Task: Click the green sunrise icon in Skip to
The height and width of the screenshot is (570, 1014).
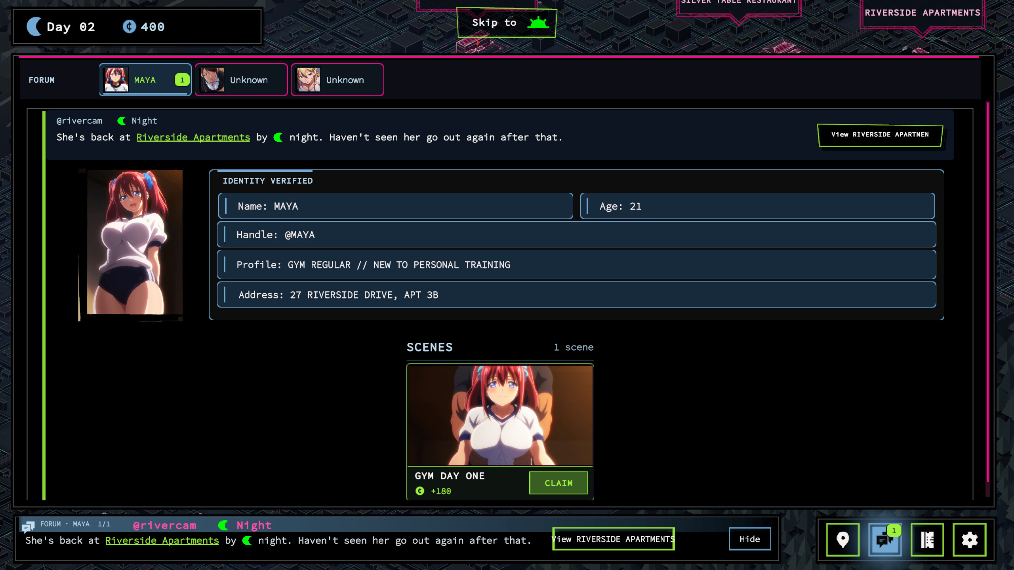Action: [538, 23]
